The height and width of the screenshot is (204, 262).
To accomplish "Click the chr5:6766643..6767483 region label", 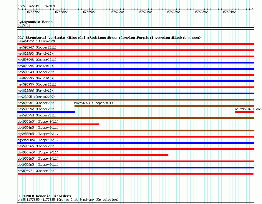I will 36,6.
